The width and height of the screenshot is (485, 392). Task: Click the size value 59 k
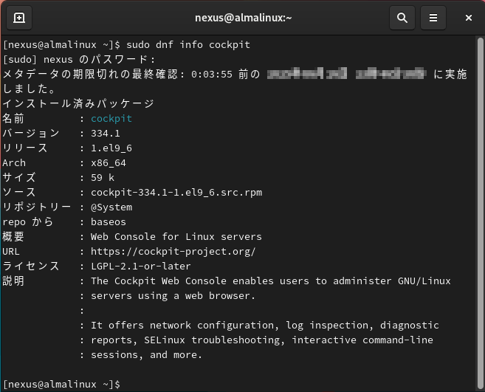point(102,178)
